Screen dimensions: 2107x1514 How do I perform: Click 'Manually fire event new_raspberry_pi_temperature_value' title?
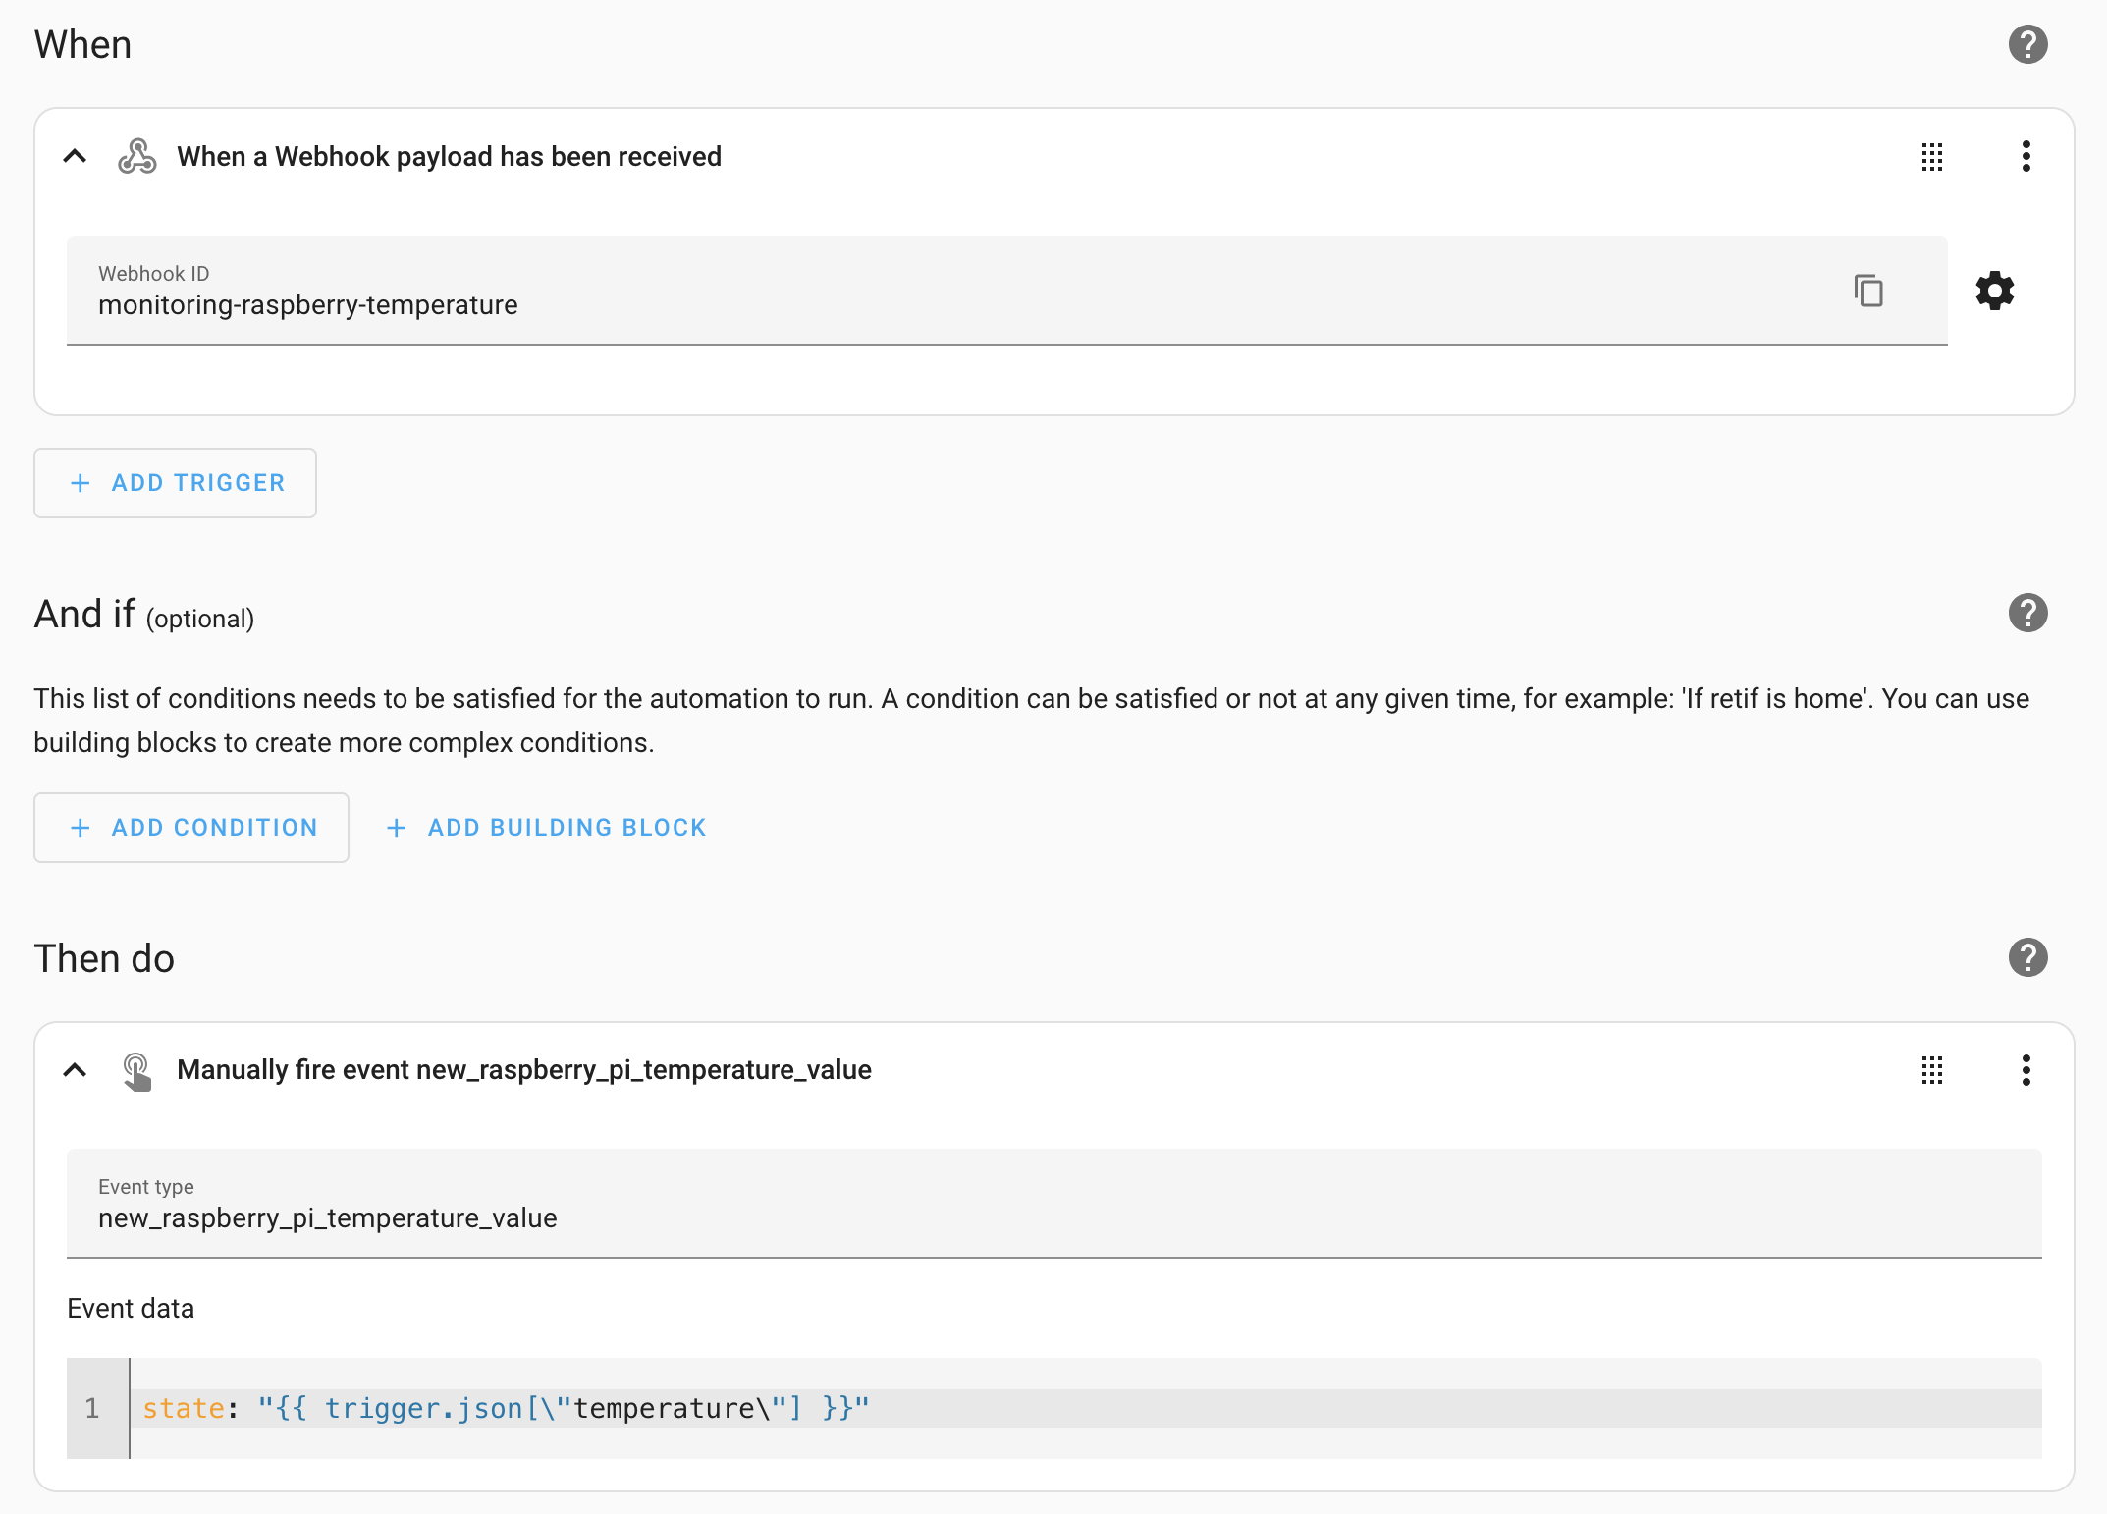coord(524,1070)
